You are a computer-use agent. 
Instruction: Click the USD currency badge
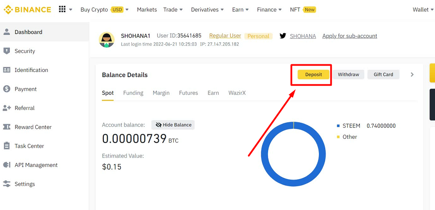117,10
